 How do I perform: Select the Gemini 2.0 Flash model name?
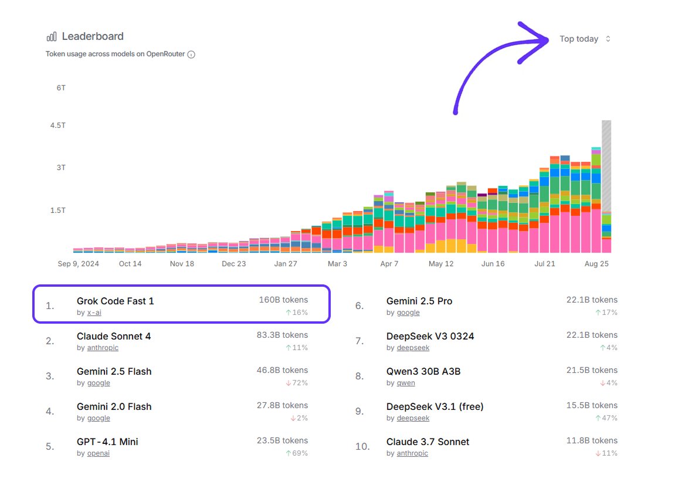(114, 406)
